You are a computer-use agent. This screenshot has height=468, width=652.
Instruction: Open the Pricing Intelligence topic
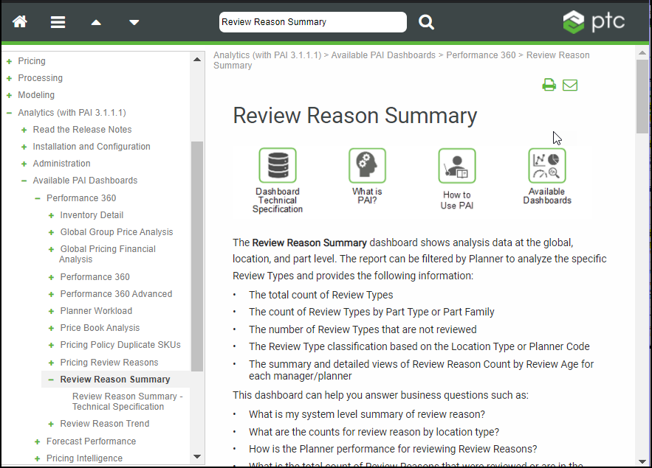point(84,458)
